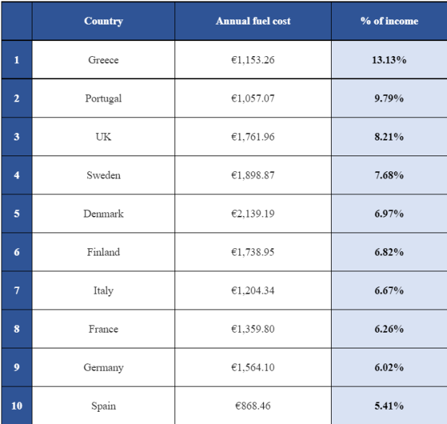Click the €868.46 fuel cost value
This screenshot has height=424, width=447.
point(253,406)
